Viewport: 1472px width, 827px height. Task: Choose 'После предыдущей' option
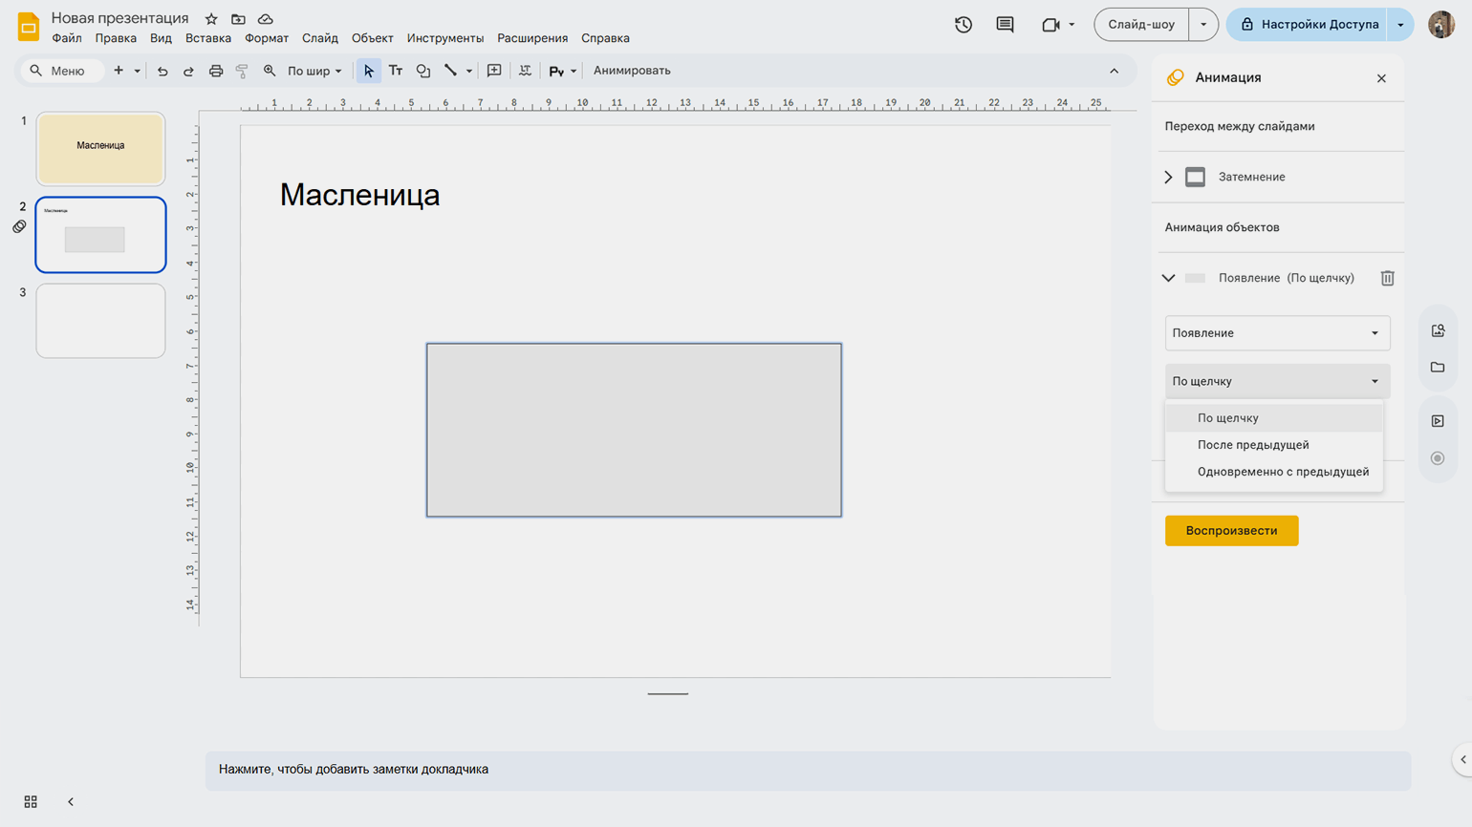1253,445
